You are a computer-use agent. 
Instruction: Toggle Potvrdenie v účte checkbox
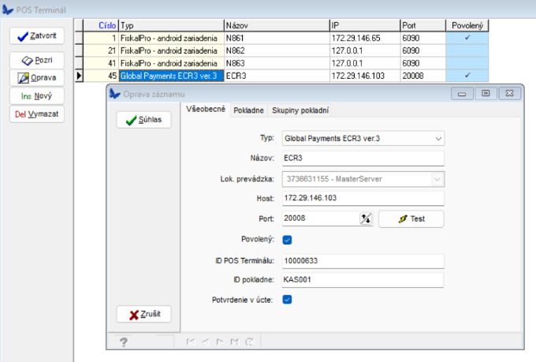tap(287, 300)
